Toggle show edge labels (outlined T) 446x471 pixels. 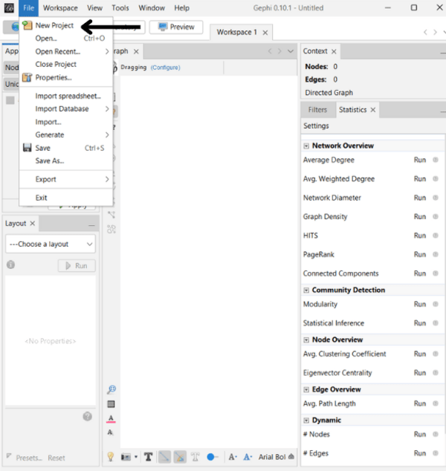tap(195, 457)
